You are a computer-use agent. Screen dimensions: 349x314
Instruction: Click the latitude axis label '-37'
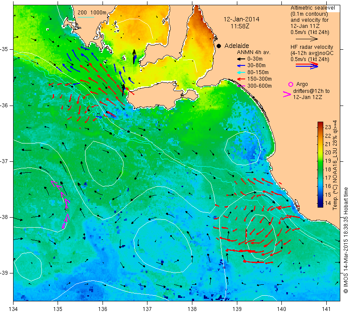4,161
